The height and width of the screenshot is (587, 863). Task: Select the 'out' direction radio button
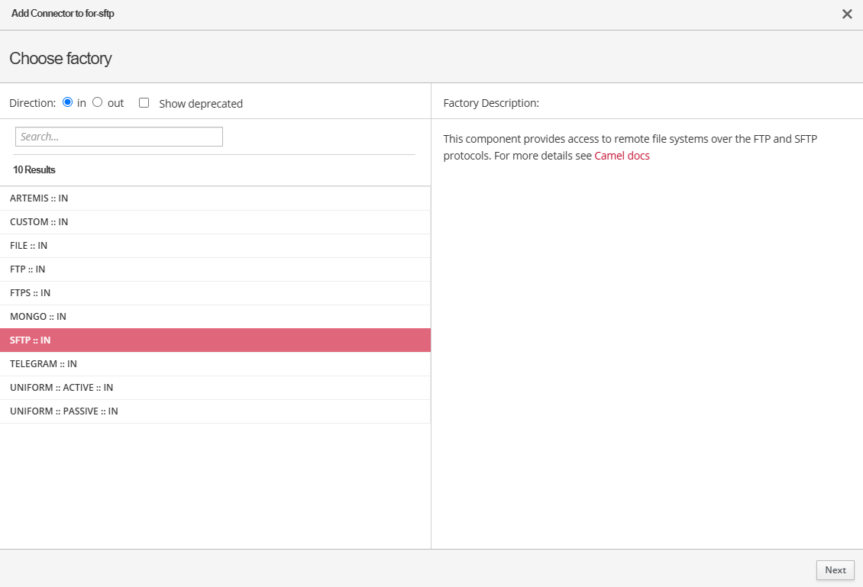point(97,102)
